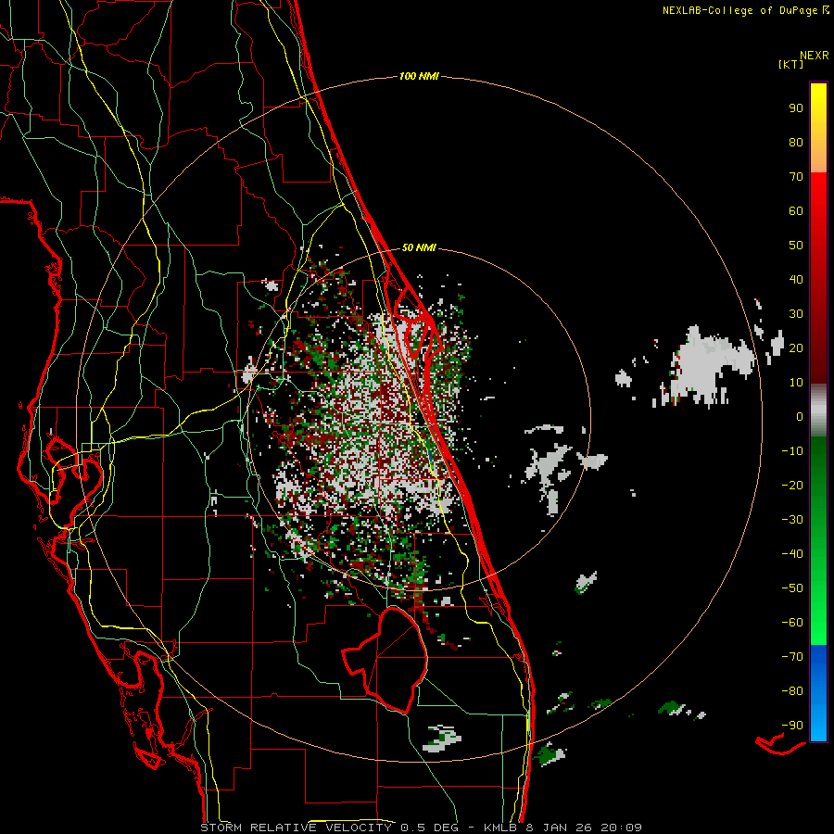Click the 30 value on the velocity scale
Screen dimensions: 834x834
pyautogui.click(x=796, y=314)
